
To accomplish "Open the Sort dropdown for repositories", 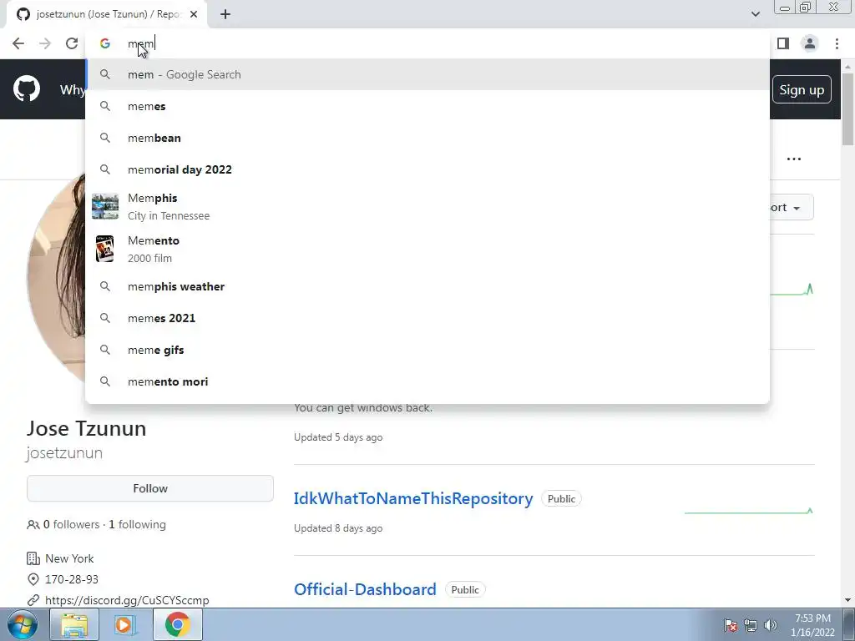I will pyautogui.click(x=790, y=207).
